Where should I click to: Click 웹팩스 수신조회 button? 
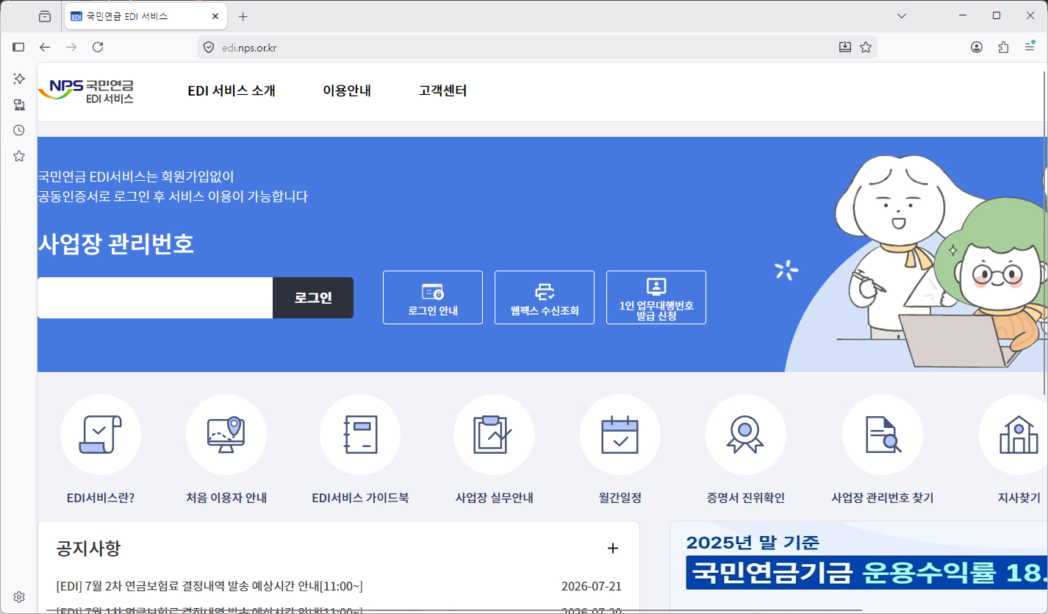tap(545, 297)
